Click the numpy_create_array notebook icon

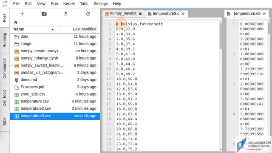coord(17,51)
